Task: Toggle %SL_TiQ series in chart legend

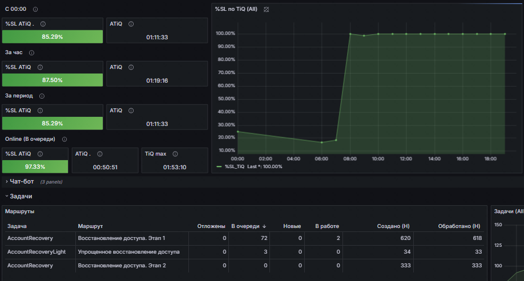Action: [x=235, y=166]
